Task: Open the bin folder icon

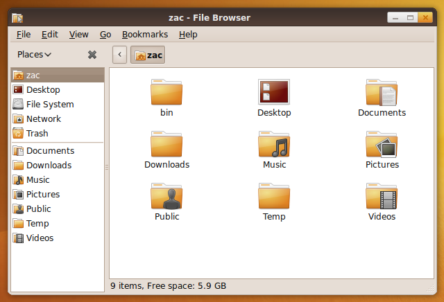Action: coord(166,92)
